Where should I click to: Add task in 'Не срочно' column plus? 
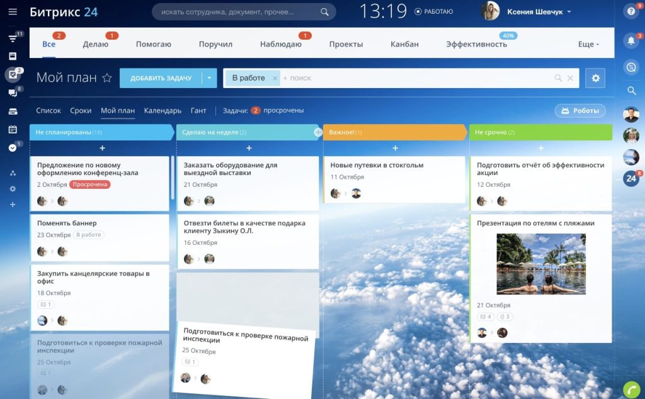(541, 148)
